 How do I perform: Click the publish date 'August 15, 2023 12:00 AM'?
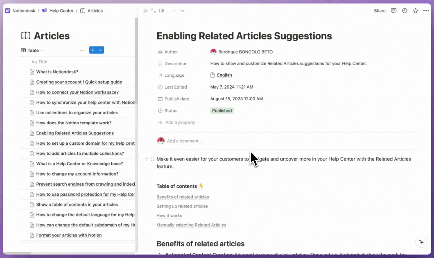tap(237, 99)
